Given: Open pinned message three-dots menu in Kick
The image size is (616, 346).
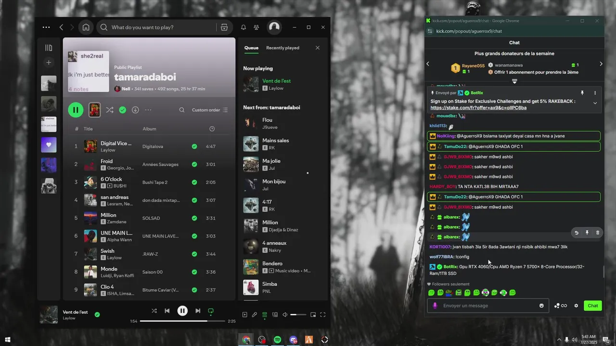Looking at the screenshot, I should point(595,93).
